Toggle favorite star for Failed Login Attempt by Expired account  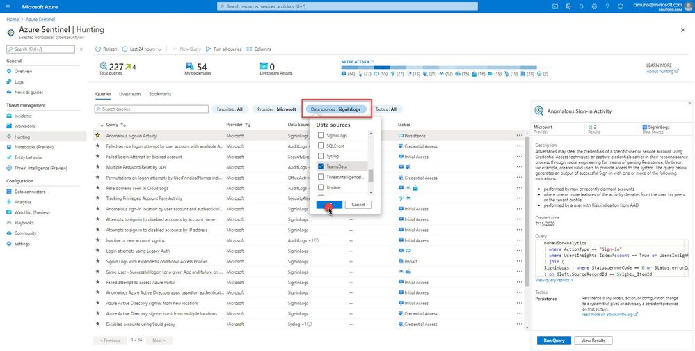pos(97,157)
